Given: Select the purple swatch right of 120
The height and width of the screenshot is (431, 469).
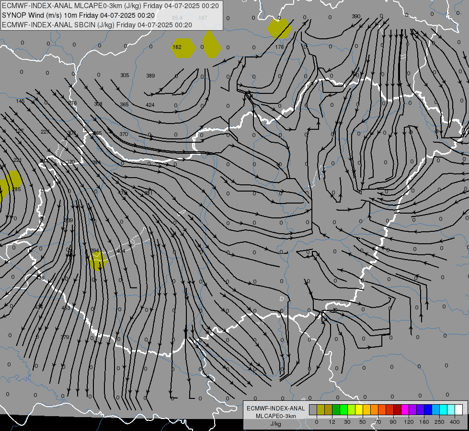Looking at the screenshot, I should (413, 410).
